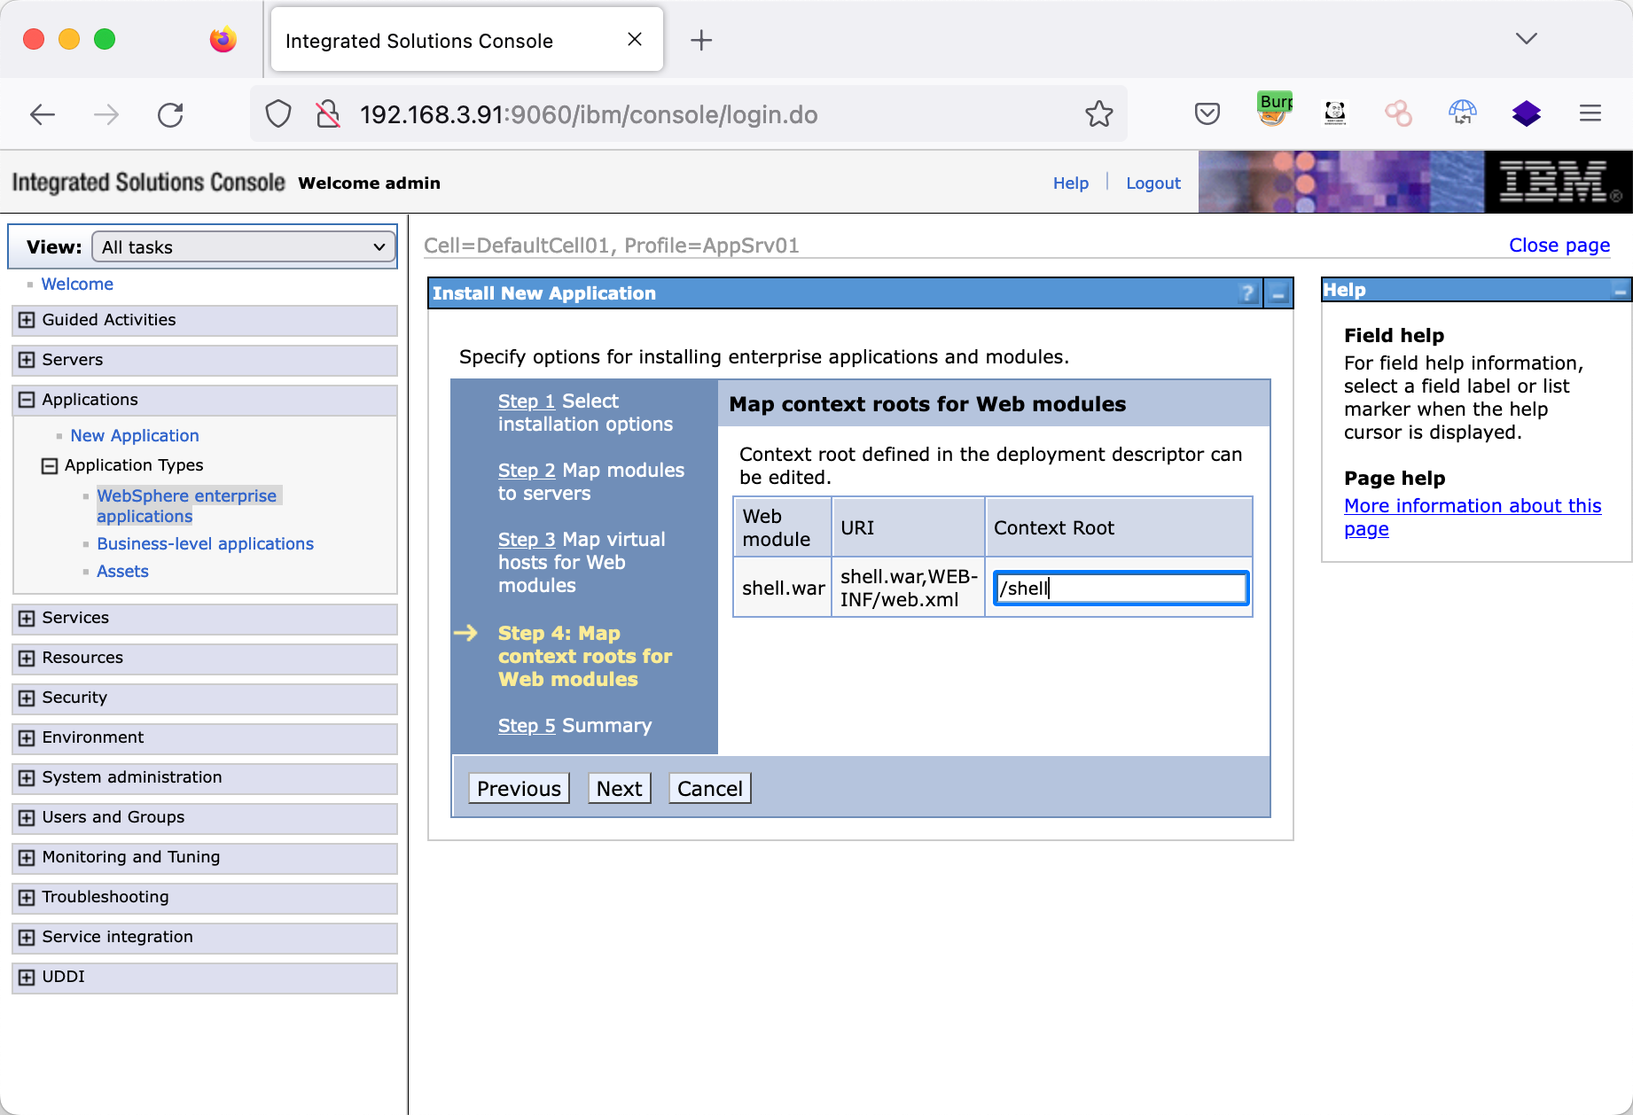Open Step 2 Map modules to servers
The height and width of the screenshot is (1115, 1633).
(x=527, y=471)
